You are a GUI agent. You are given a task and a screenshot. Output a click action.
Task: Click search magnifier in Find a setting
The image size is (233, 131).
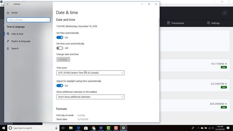pos(48,20)
